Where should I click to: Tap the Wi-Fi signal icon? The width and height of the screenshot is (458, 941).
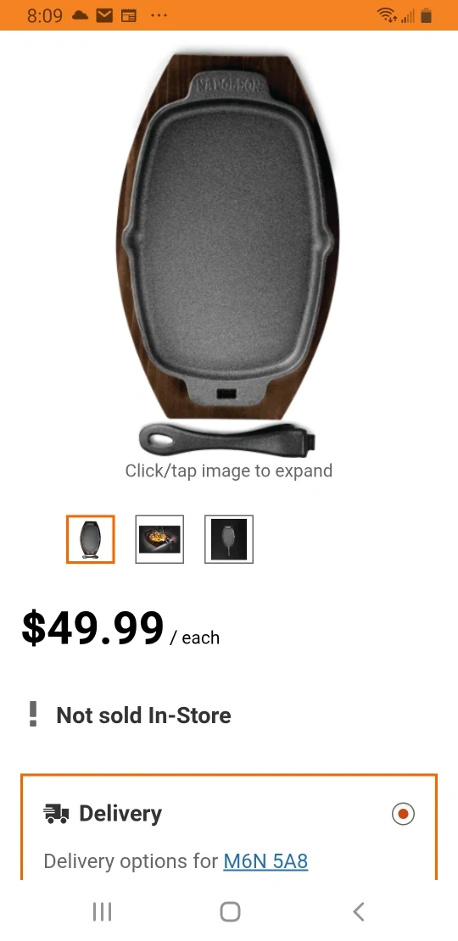[x=387, y=15]
